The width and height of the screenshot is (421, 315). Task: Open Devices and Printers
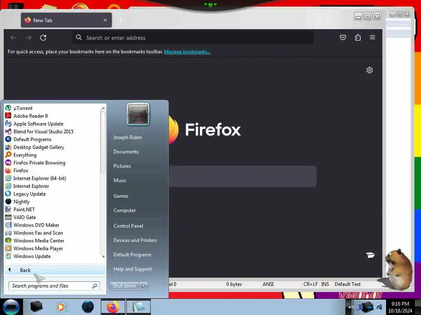point(135,240)
